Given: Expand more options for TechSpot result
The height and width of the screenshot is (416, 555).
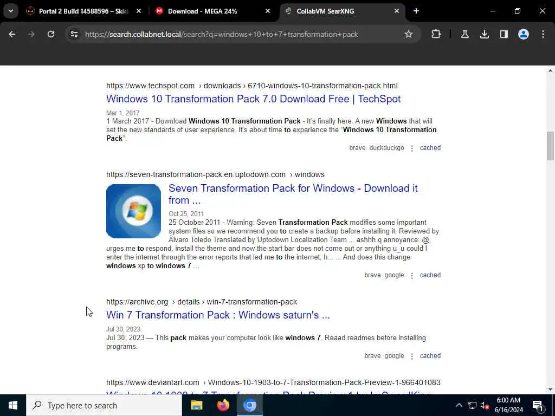Looking at the screenshot, I should click(412, 148).
